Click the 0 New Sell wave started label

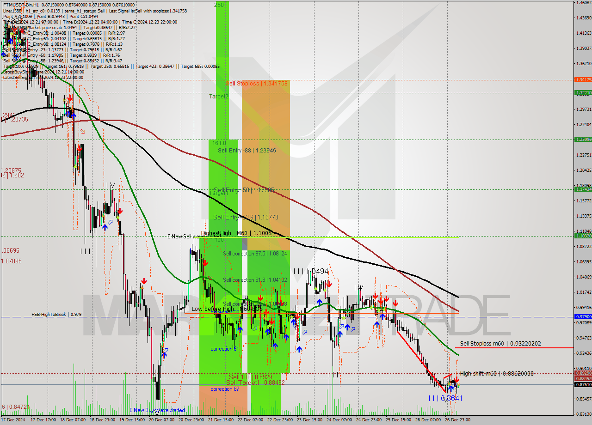pyautogui.click(x=194, y=237)
